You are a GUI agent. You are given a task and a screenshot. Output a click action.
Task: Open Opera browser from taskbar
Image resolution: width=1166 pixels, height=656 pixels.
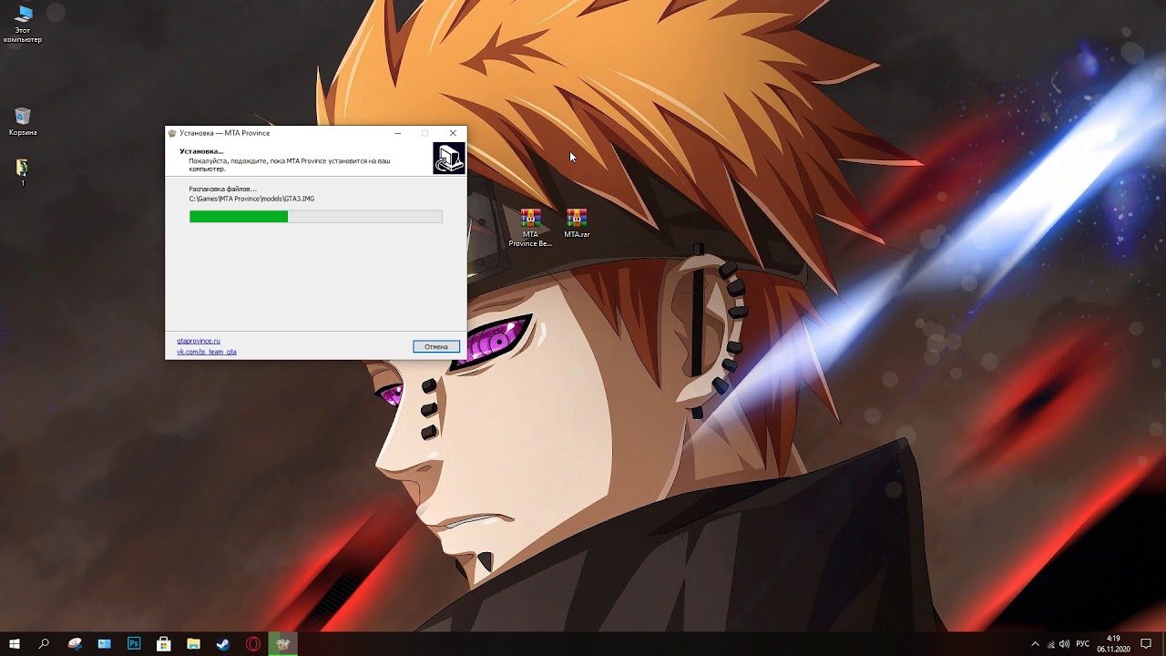253,644
